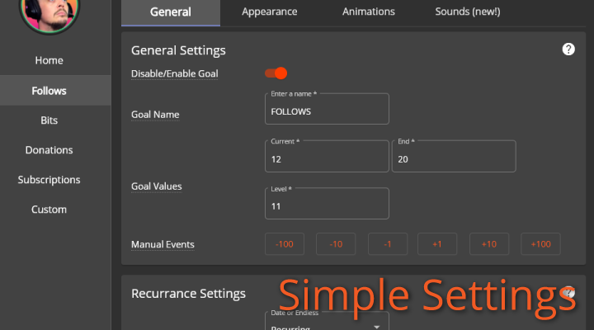Screen dimensions: 594x330
Task: Go to Home in sidebar
Action: pos(49,61)
